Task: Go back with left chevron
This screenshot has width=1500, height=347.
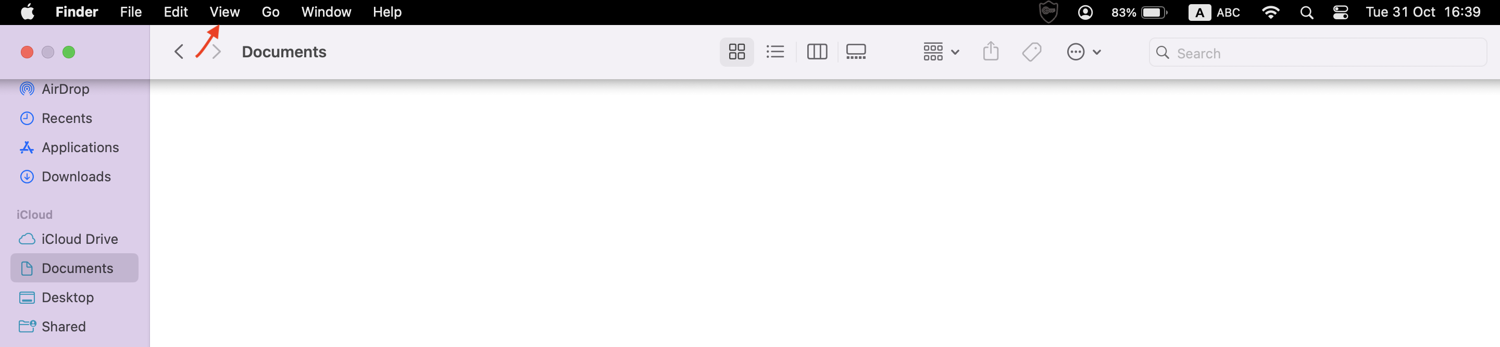Action: point(179,52)
